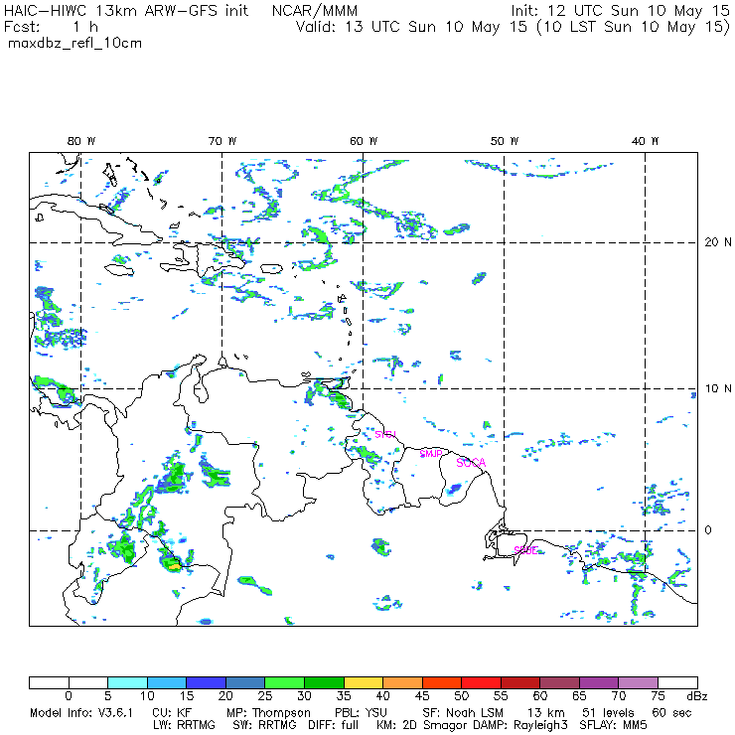Click the "60 sec" timestep text
Image resolution: width=735 pixels, height=735 pixels.
coord(671,713)
